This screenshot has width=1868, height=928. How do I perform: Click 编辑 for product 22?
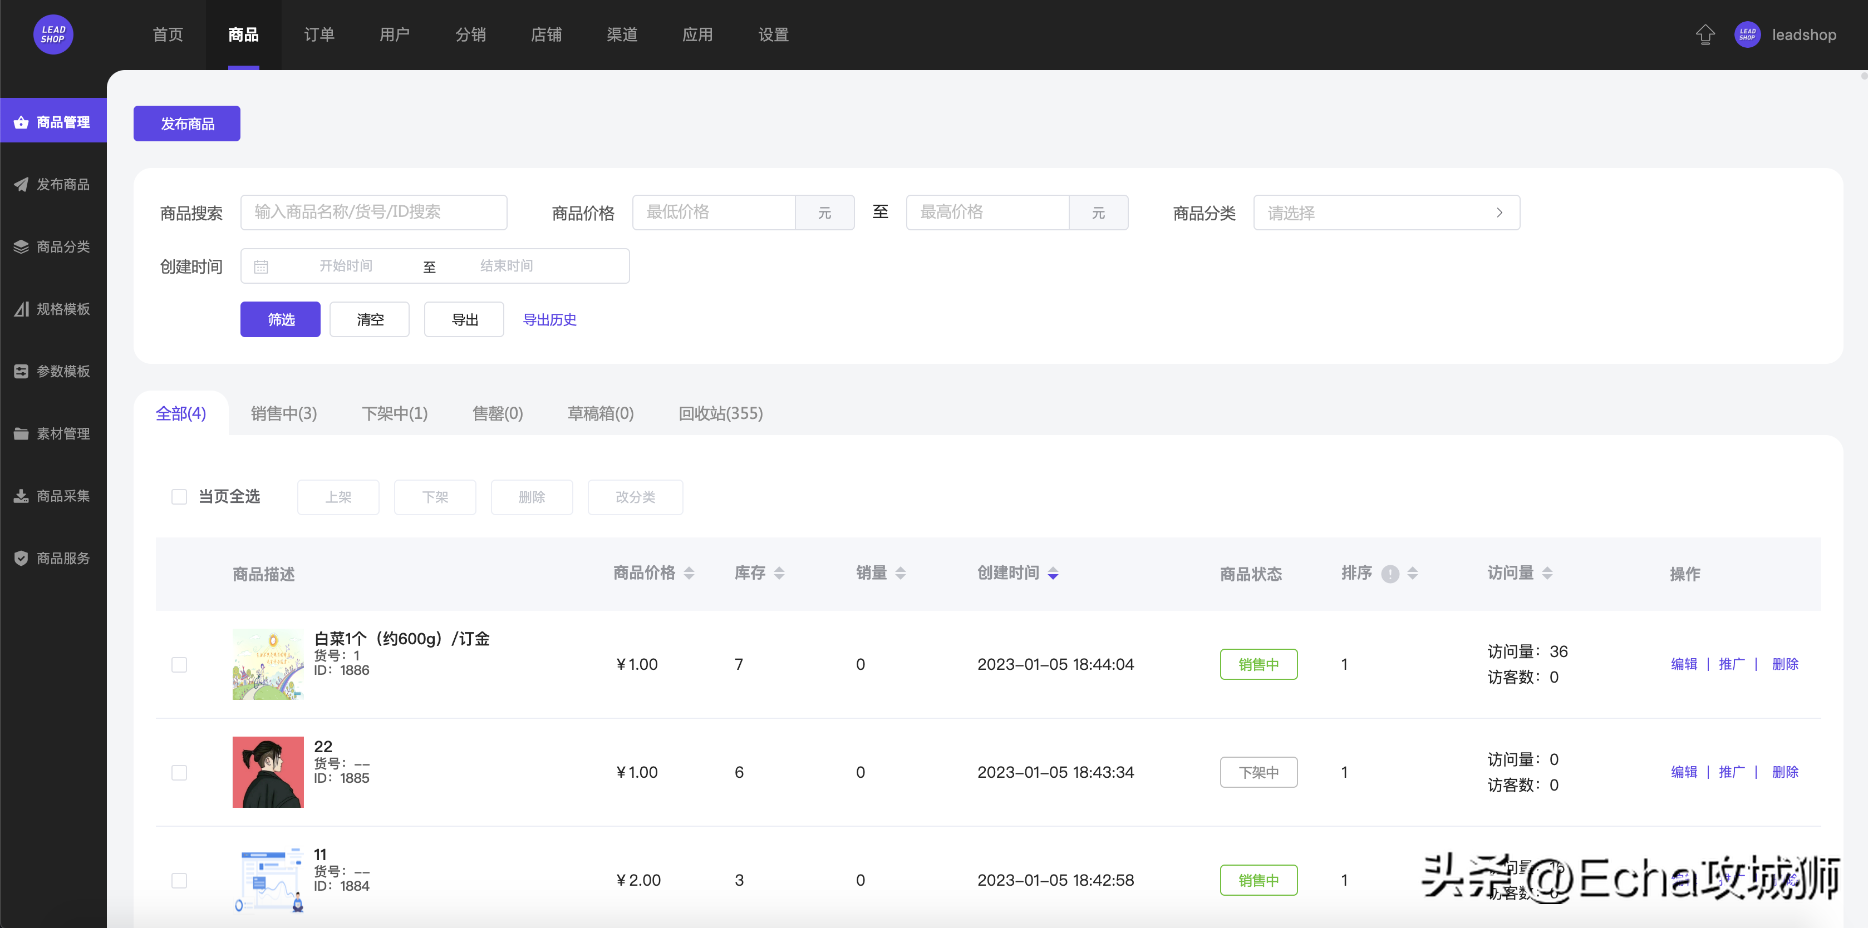tap(1683, 772)
